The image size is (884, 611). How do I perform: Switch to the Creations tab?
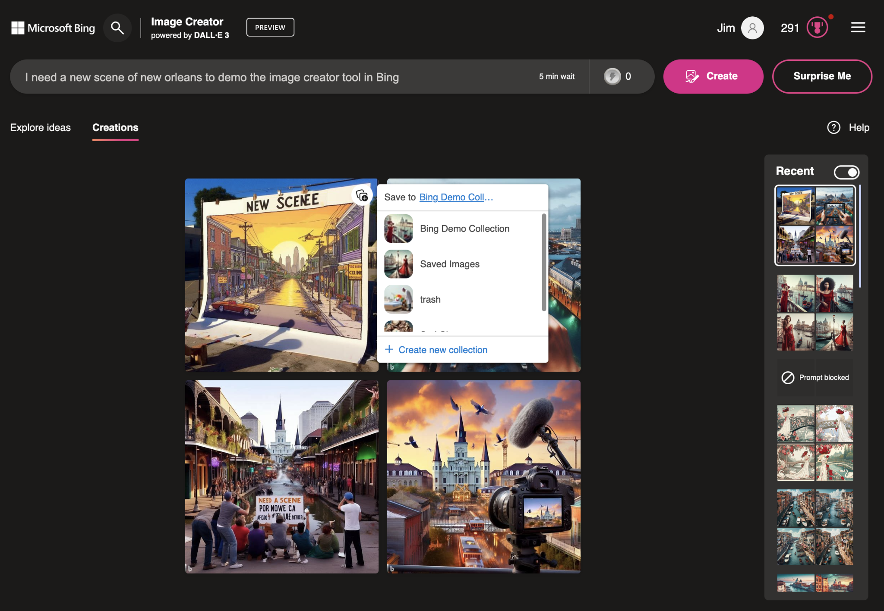tap(115, 128)
